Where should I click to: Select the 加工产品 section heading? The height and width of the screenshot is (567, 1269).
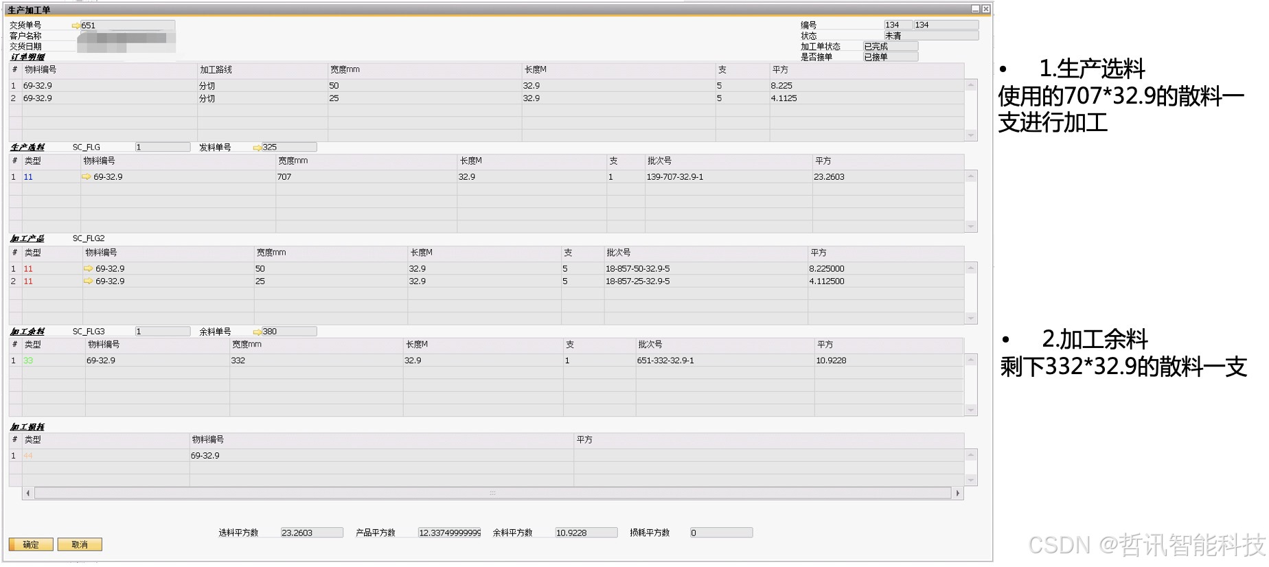click(x=27, y=239)
